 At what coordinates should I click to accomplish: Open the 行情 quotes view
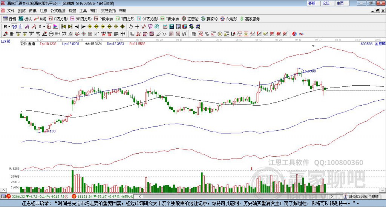click(x=9, y=19)
